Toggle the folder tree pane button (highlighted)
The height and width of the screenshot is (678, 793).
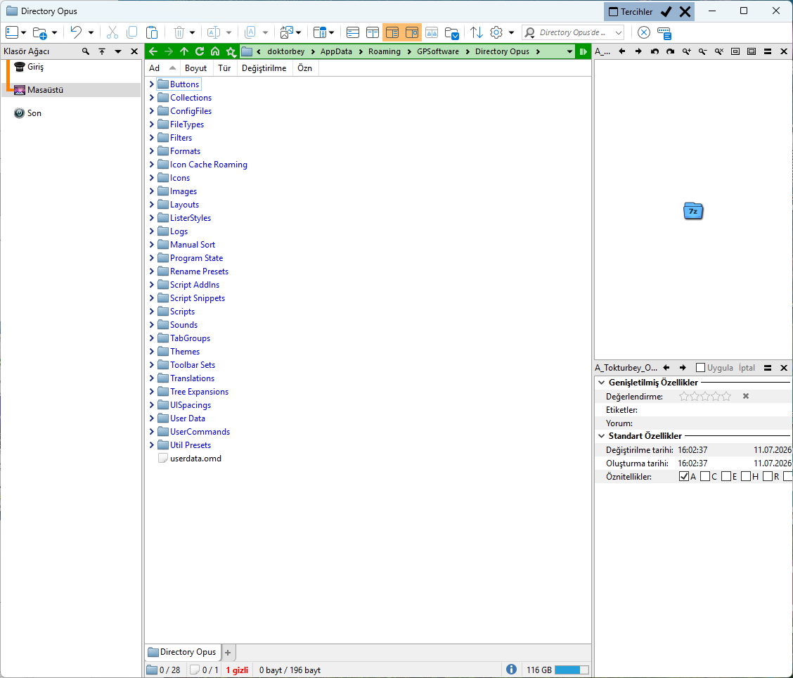click(392, 33)
